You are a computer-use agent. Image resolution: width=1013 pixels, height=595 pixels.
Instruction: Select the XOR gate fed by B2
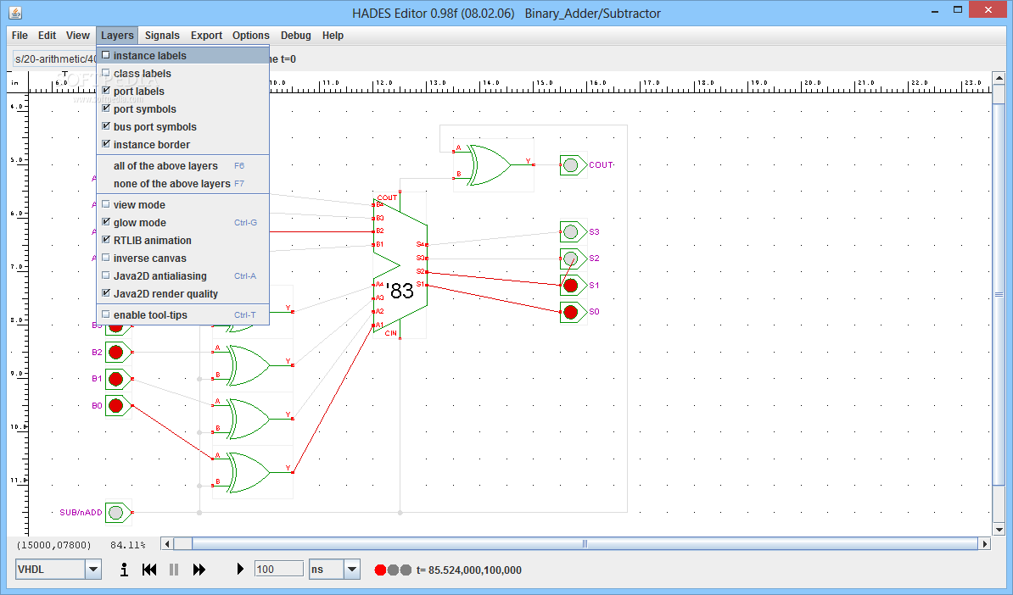(252, 365)
